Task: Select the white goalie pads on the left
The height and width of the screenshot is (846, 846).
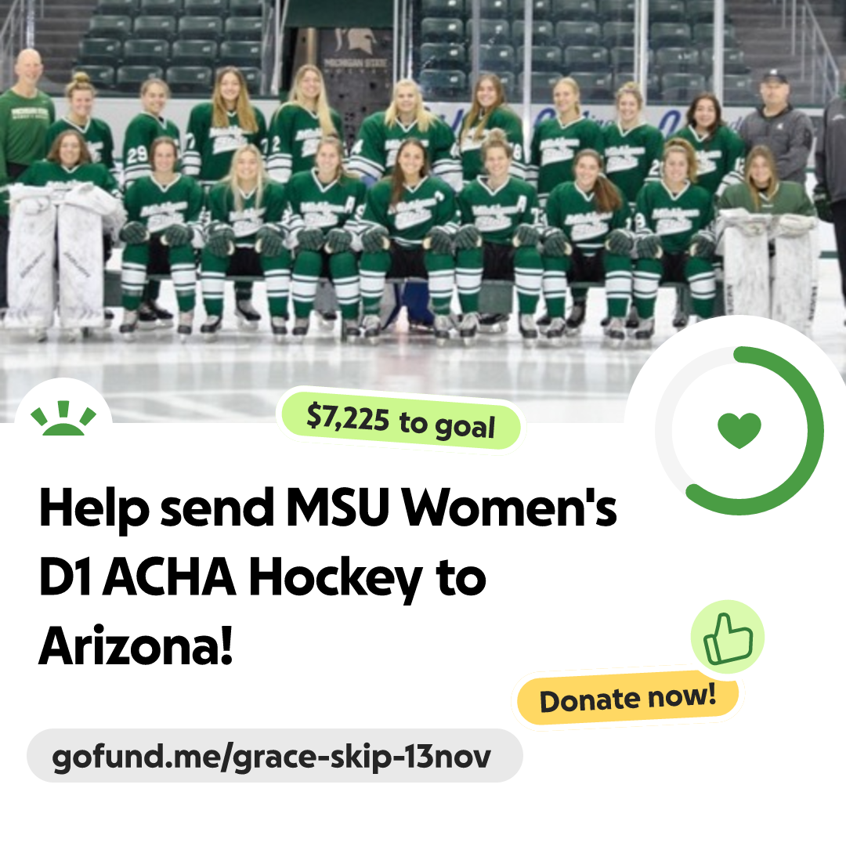Action: [56, 258]
